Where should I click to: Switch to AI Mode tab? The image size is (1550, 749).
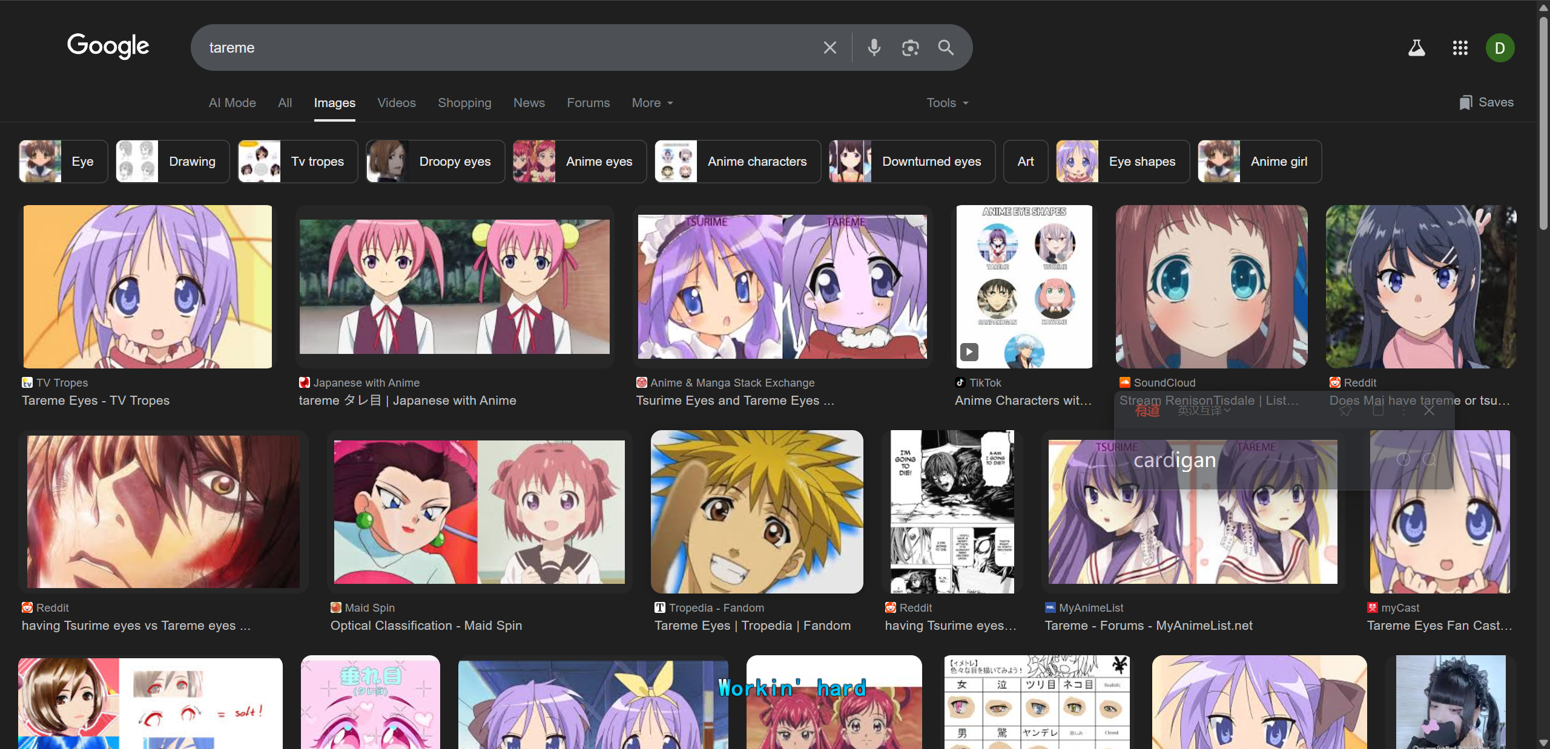[x=232, y=103]
